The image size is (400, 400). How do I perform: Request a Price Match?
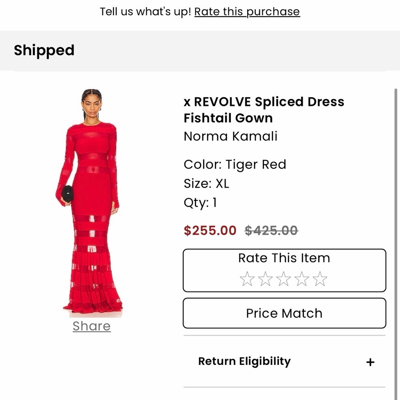tap(284, 313)
